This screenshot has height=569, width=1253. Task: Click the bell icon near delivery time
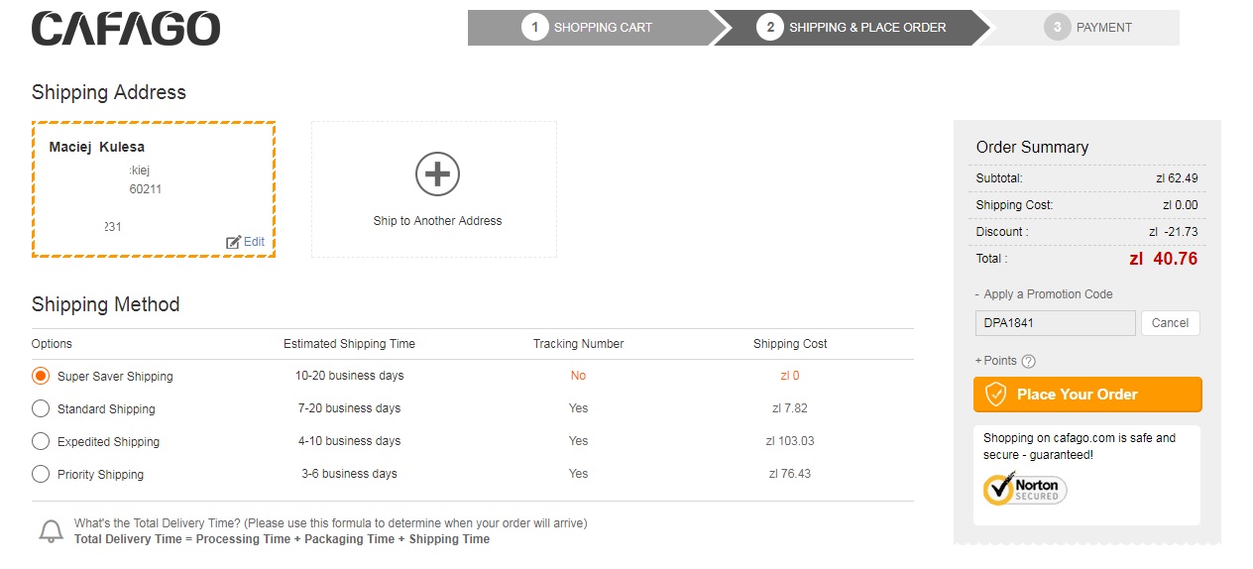(x=51, y=531)
